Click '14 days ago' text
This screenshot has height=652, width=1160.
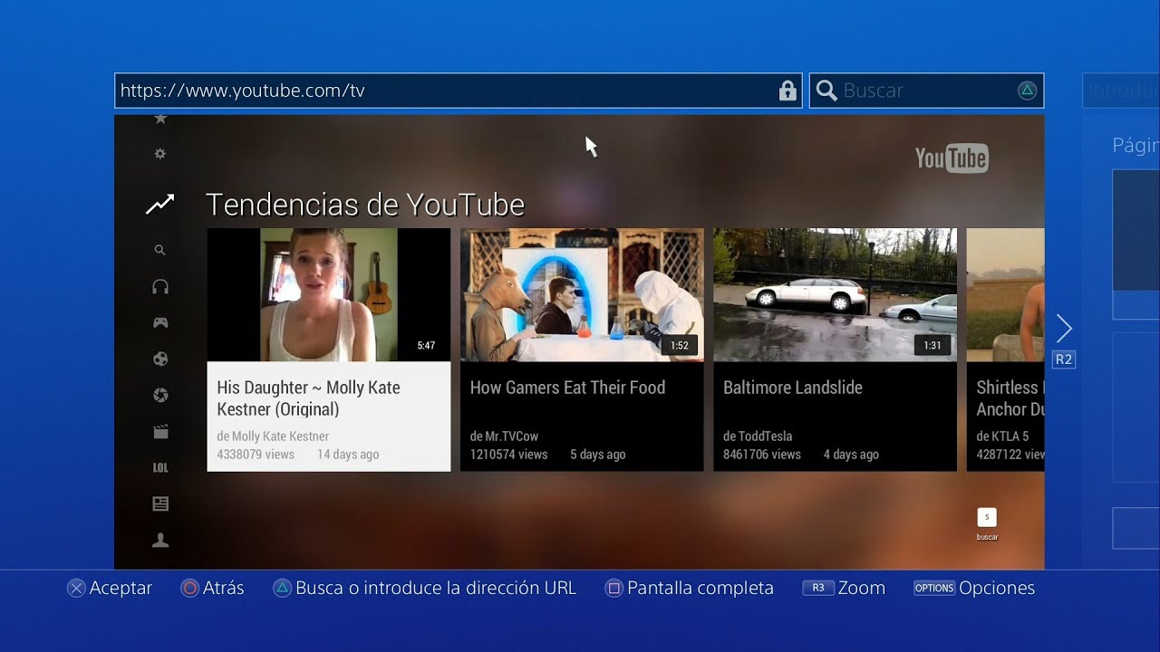point(348,455)
